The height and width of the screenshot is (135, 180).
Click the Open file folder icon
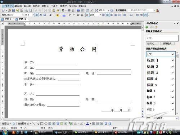click(x=9, y=10)
